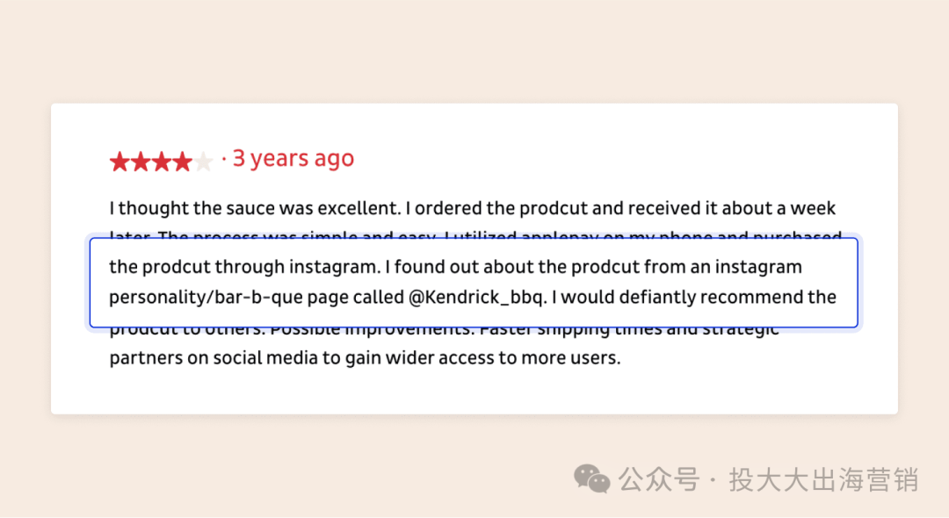Viewport: 949px width, 518px height.
Task: Click the '投大大出海营销' watermark text
Action: point(823,480)
